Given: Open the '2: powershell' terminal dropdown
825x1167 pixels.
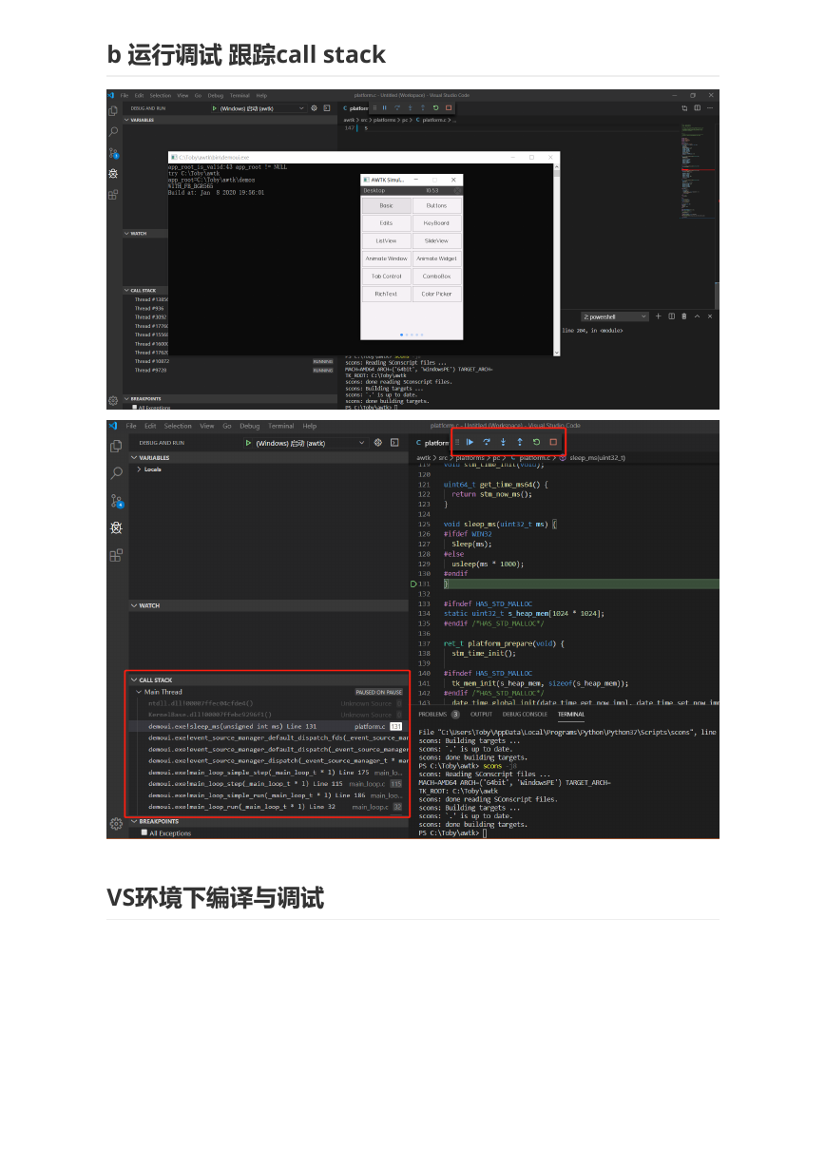Looking at the screenshot, I should 615,316.
